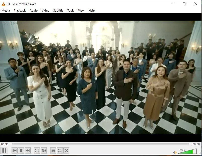Open the Media menu
This screenshot has height=156, width=202.
6,11
